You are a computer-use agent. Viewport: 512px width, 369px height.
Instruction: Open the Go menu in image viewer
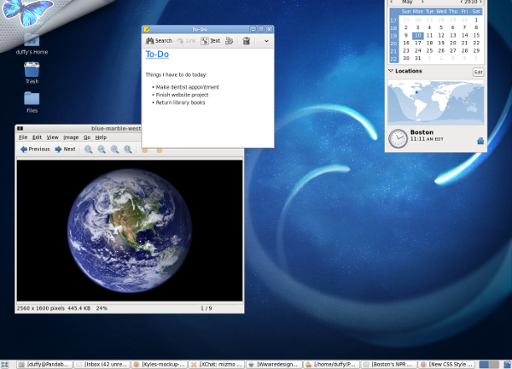point(87,138)
